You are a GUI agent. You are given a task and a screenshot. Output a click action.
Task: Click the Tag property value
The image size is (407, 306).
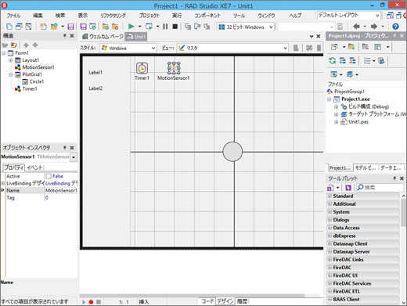(61, 197)
